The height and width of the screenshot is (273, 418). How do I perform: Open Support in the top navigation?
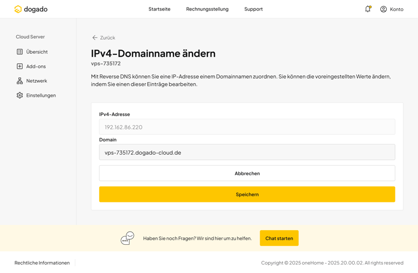point(253,9)
